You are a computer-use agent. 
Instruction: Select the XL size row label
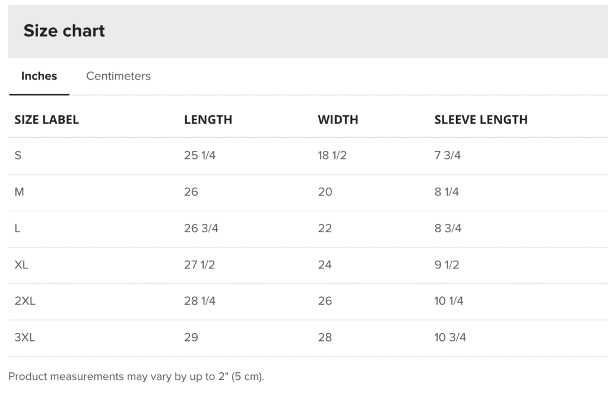[x=21, y=265]
